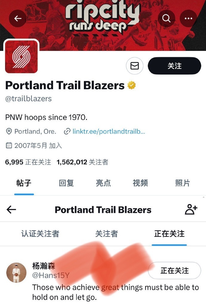View the 1,562,012 关注者 list
206x306 pixels.
(82, 162)
